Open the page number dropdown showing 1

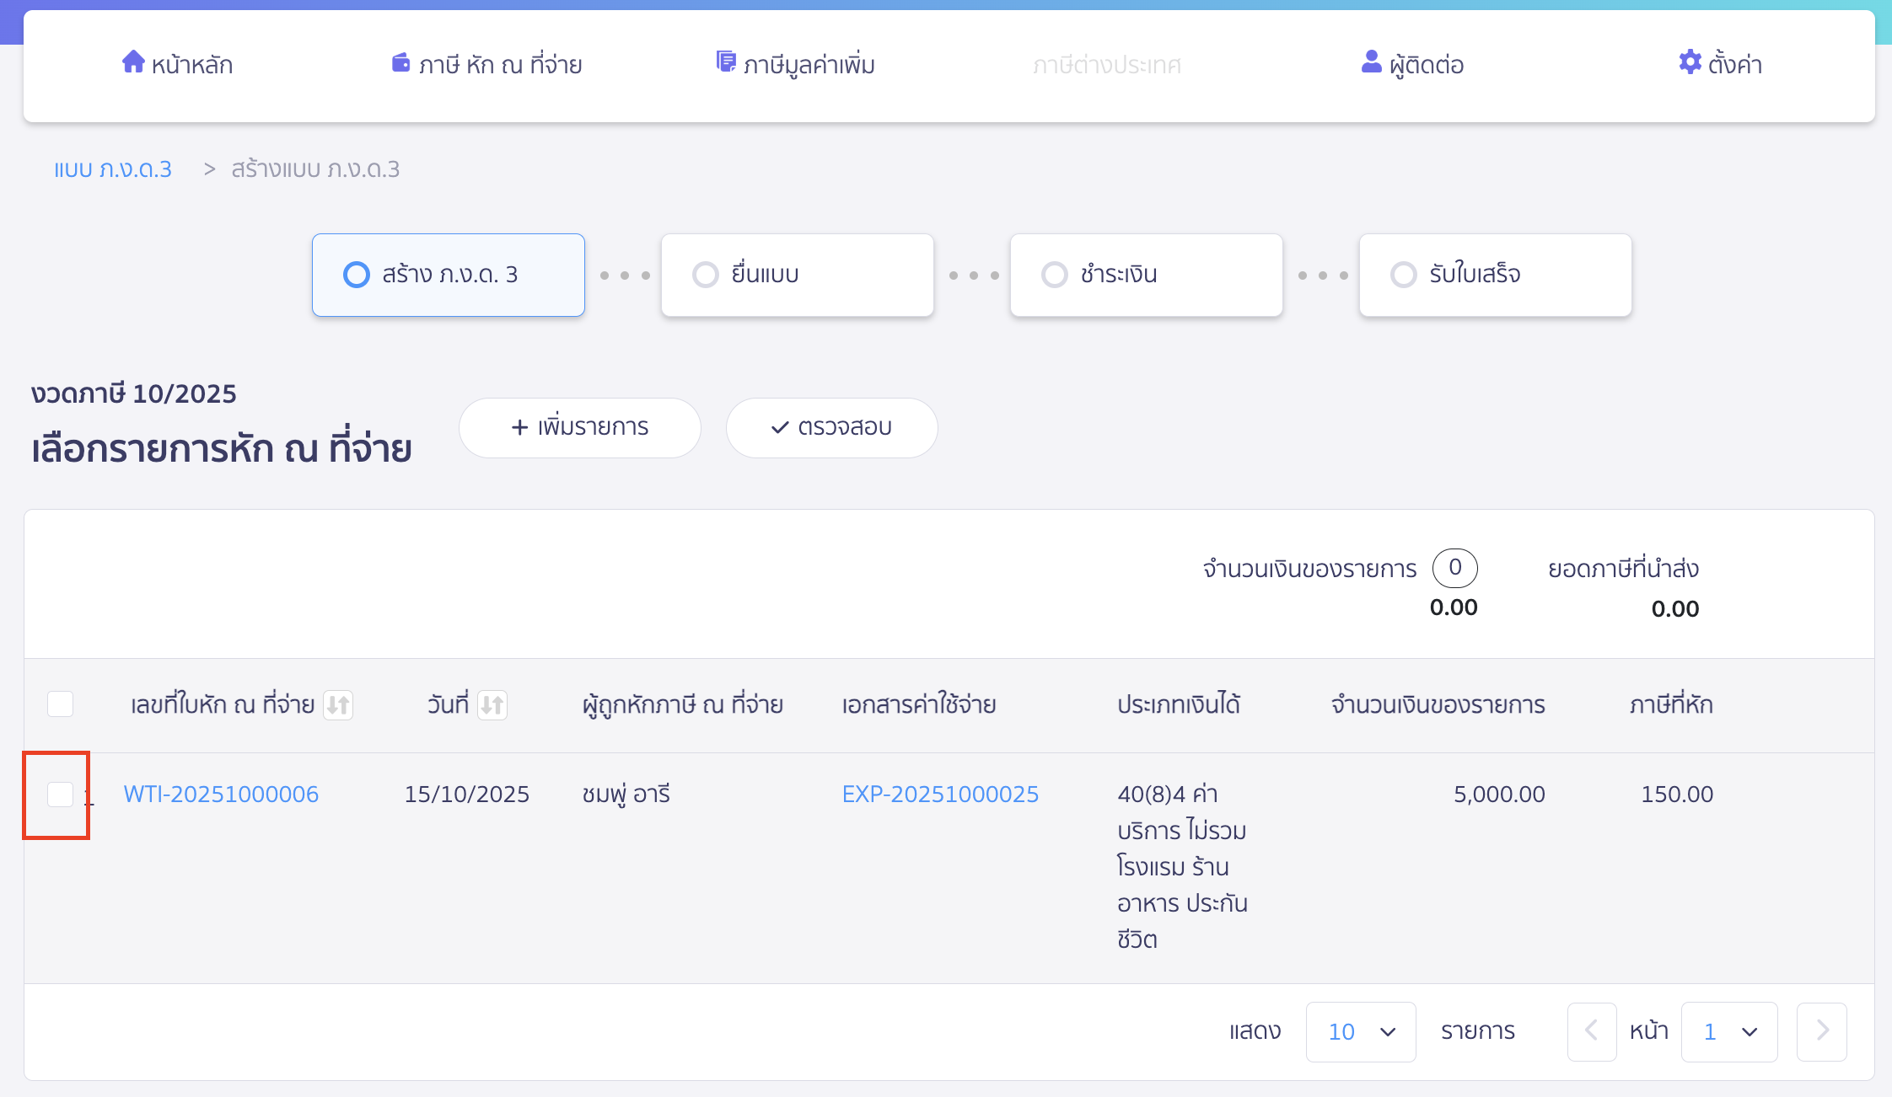(x=1728, y=1031)
